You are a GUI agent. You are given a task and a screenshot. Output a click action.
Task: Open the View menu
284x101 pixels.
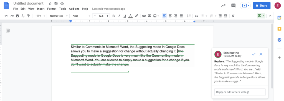pyautogui.click(x=31, y=9)
